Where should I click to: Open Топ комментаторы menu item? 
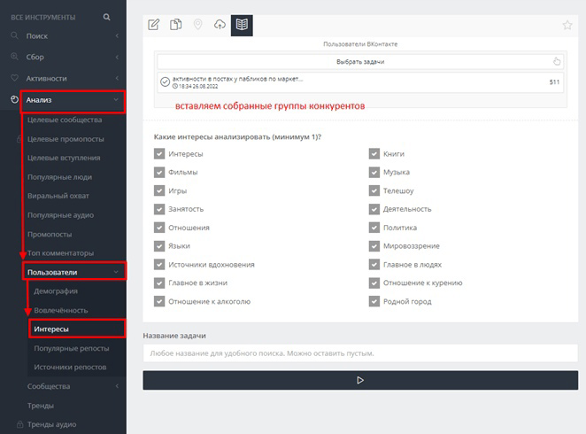point(60,253)
